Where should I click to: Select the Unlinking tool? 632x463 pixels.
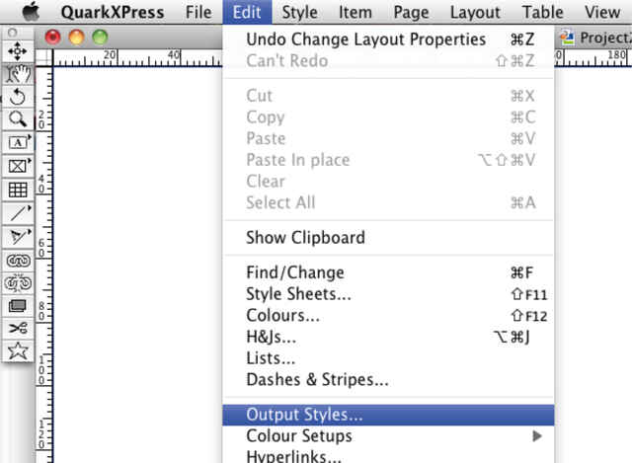pyautogui.click(x=18, y=283)
